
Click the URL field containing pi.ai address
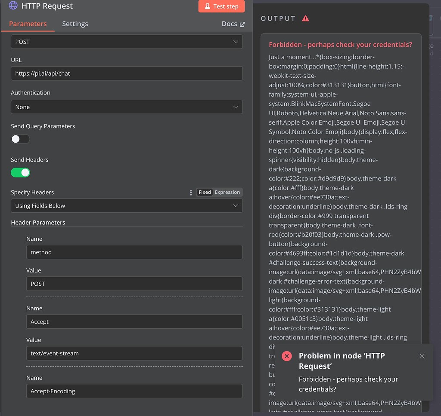click(127, 73)
